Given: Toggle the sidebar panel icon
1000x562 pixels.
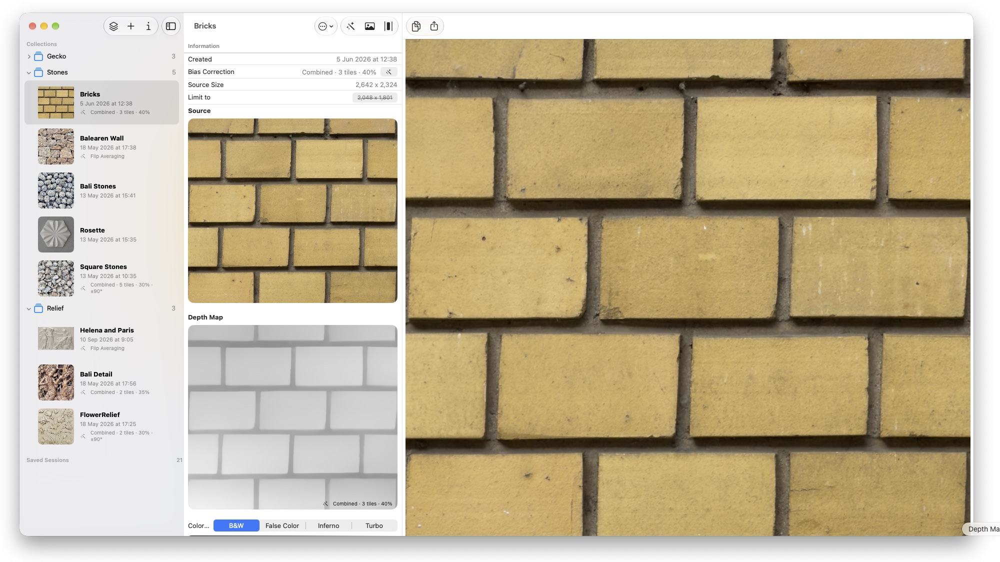Looking at the screenshot, I should coord(171,26).
